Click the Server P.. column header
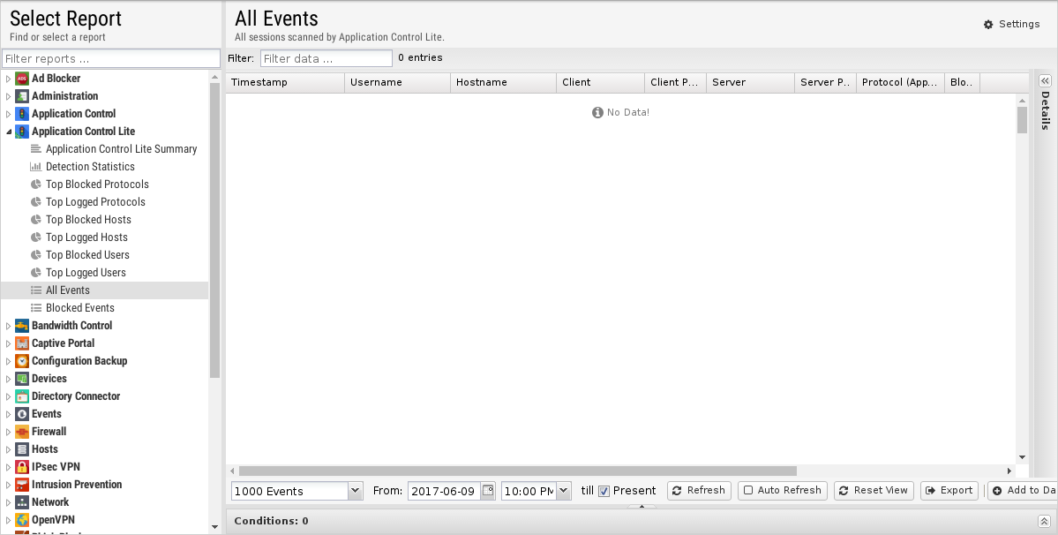Image resolution: width=1058 pixels, height=535 pixels. point(825,82)
